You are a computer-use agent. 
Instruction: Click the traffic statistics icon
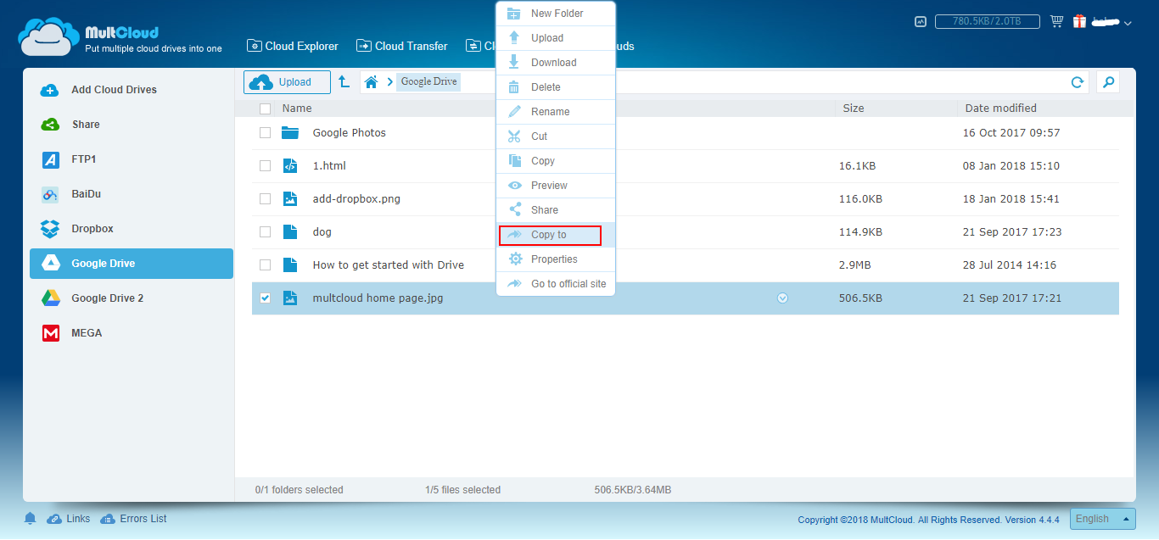tap(921, 22)
